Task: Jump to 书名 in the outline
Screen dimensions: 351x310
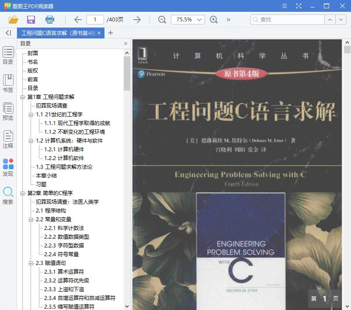Action: click(33, 62)
